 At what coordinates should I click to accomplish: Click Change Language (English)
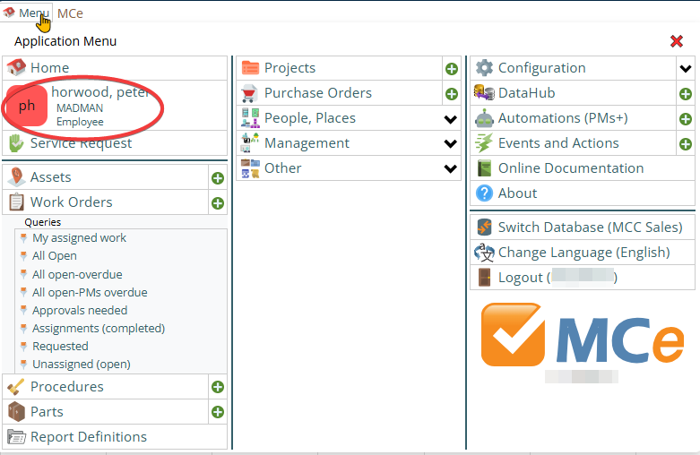pyautogui.click(x=583, y=253)
